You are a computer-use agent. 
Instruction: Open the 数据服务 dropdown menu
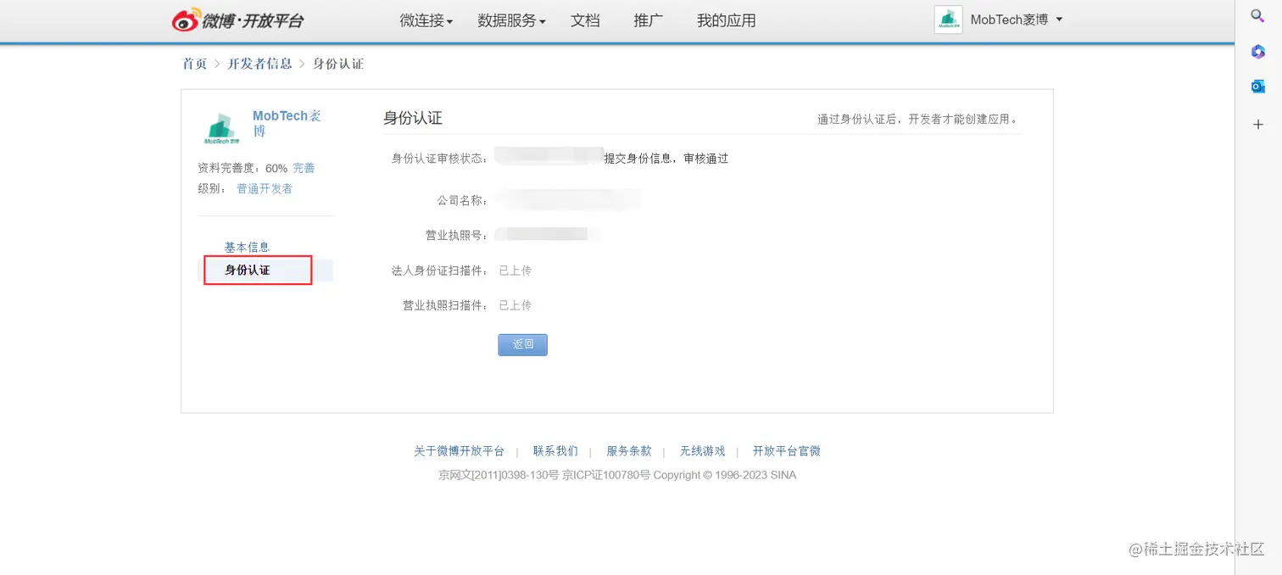tap(511, 20)
